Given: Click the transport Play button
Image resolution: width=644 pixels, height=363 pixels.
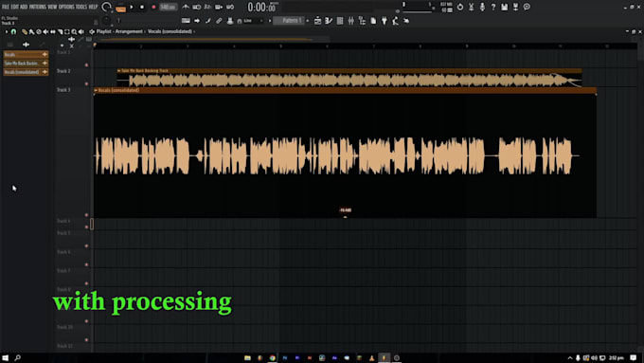Looking at the screenshot, I should (132, 7).
